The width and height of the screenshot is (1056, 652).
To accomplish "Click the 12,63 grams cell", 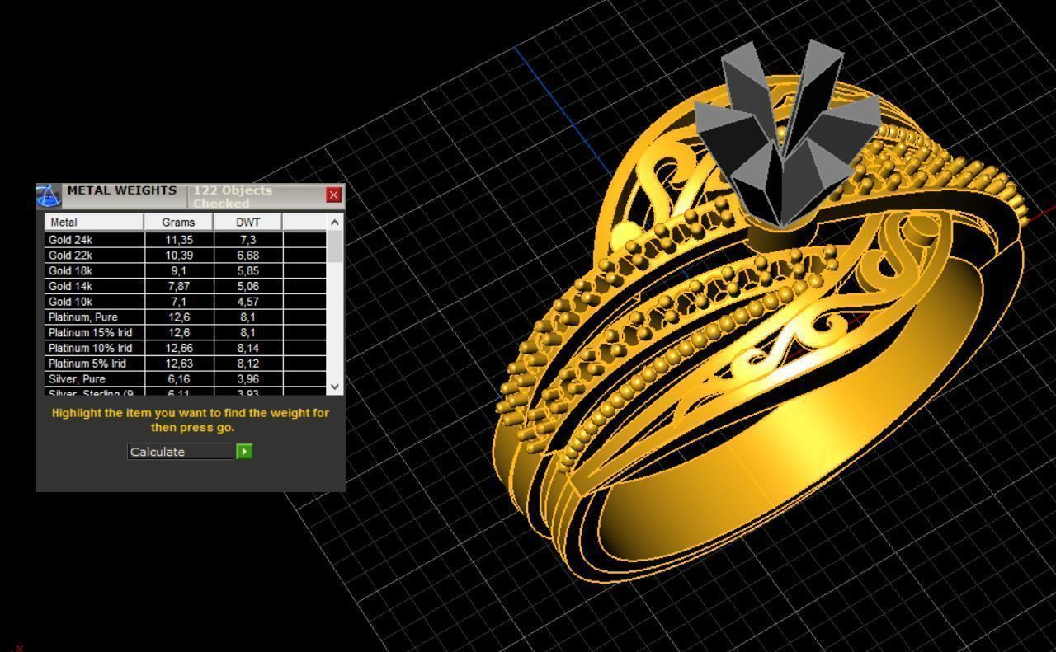I will tap(179, 364).
